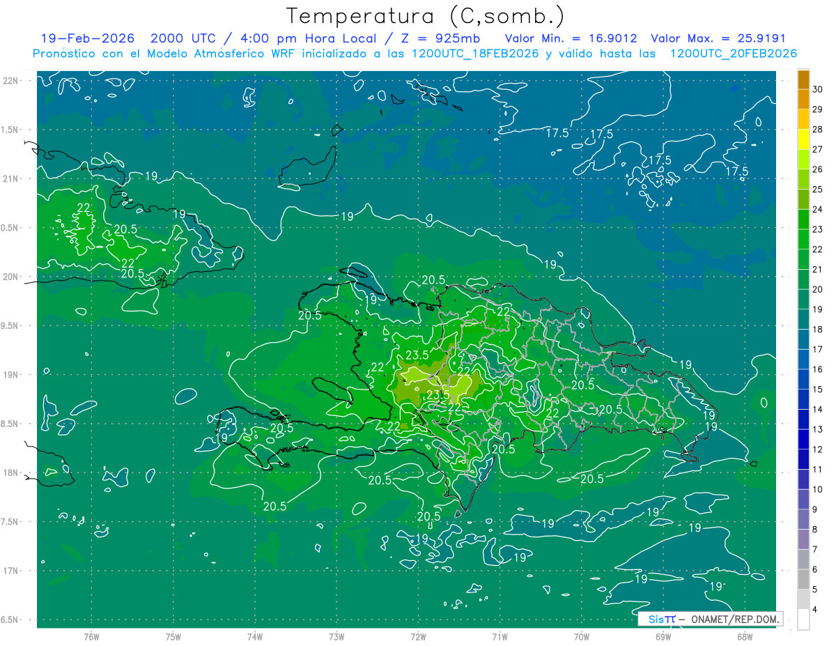Screen dimensions: 836x646
Task: Click the colorbar label "24"
Action: coord(818,209)
